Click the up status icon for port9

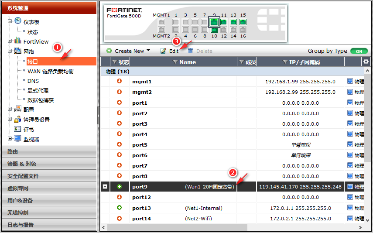click(120, 187)
